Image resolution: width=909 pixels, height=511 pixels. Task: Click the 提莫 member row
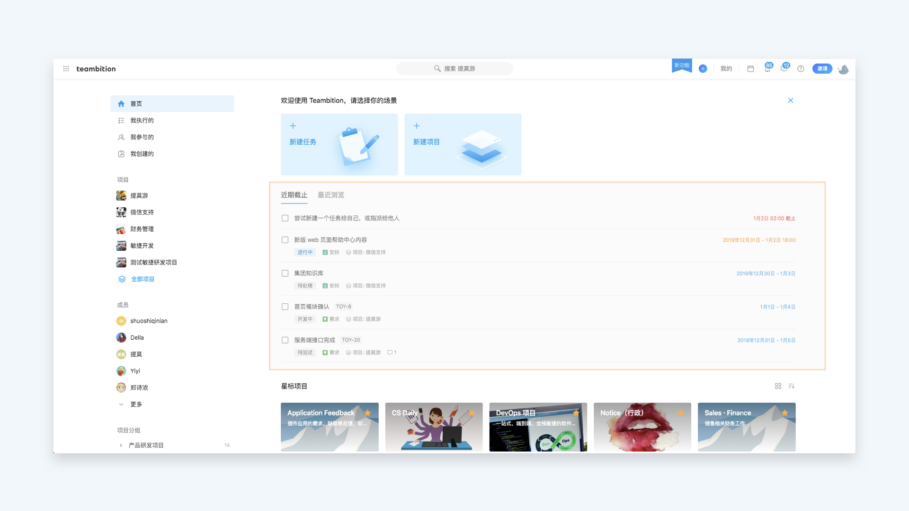click(172, 354)
